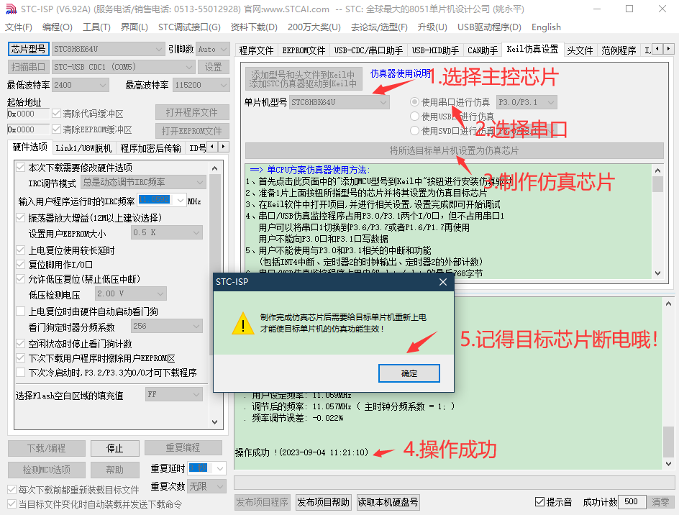Image resolution: width=679 pixels, height=515 pixels.
Task: Open the 资料下载(D) menu
Action: (x=254, y=27)
